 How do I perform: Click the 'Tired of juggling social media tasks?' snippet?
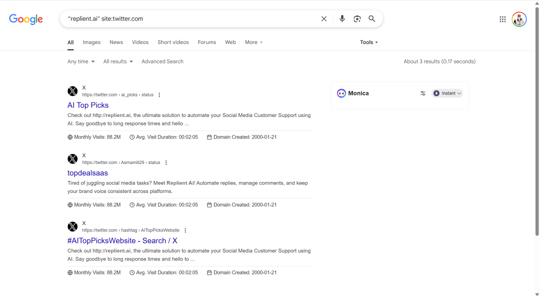click(187, 187)
